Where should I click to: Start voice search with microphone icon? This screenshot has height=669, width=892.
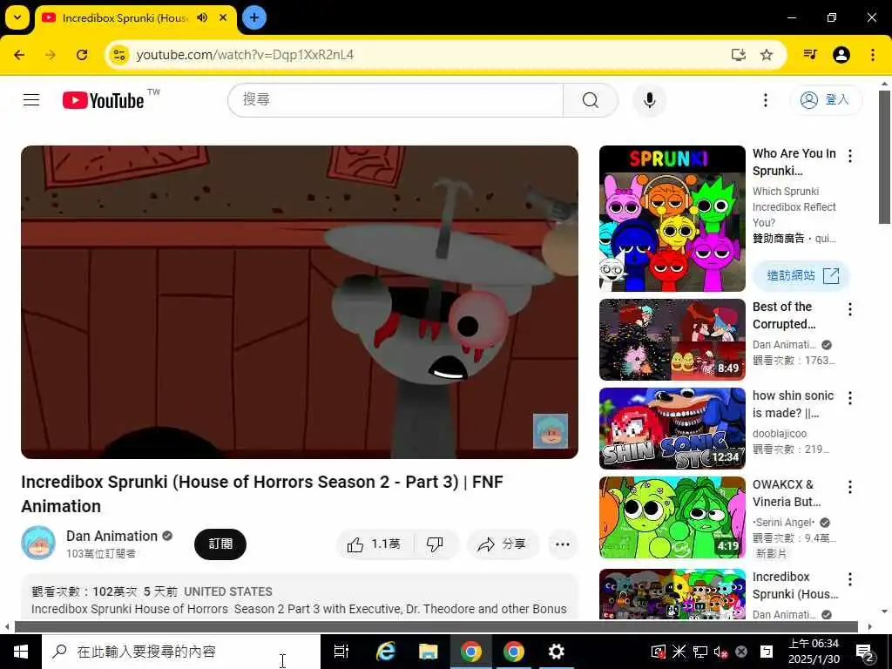click(649, 100)
